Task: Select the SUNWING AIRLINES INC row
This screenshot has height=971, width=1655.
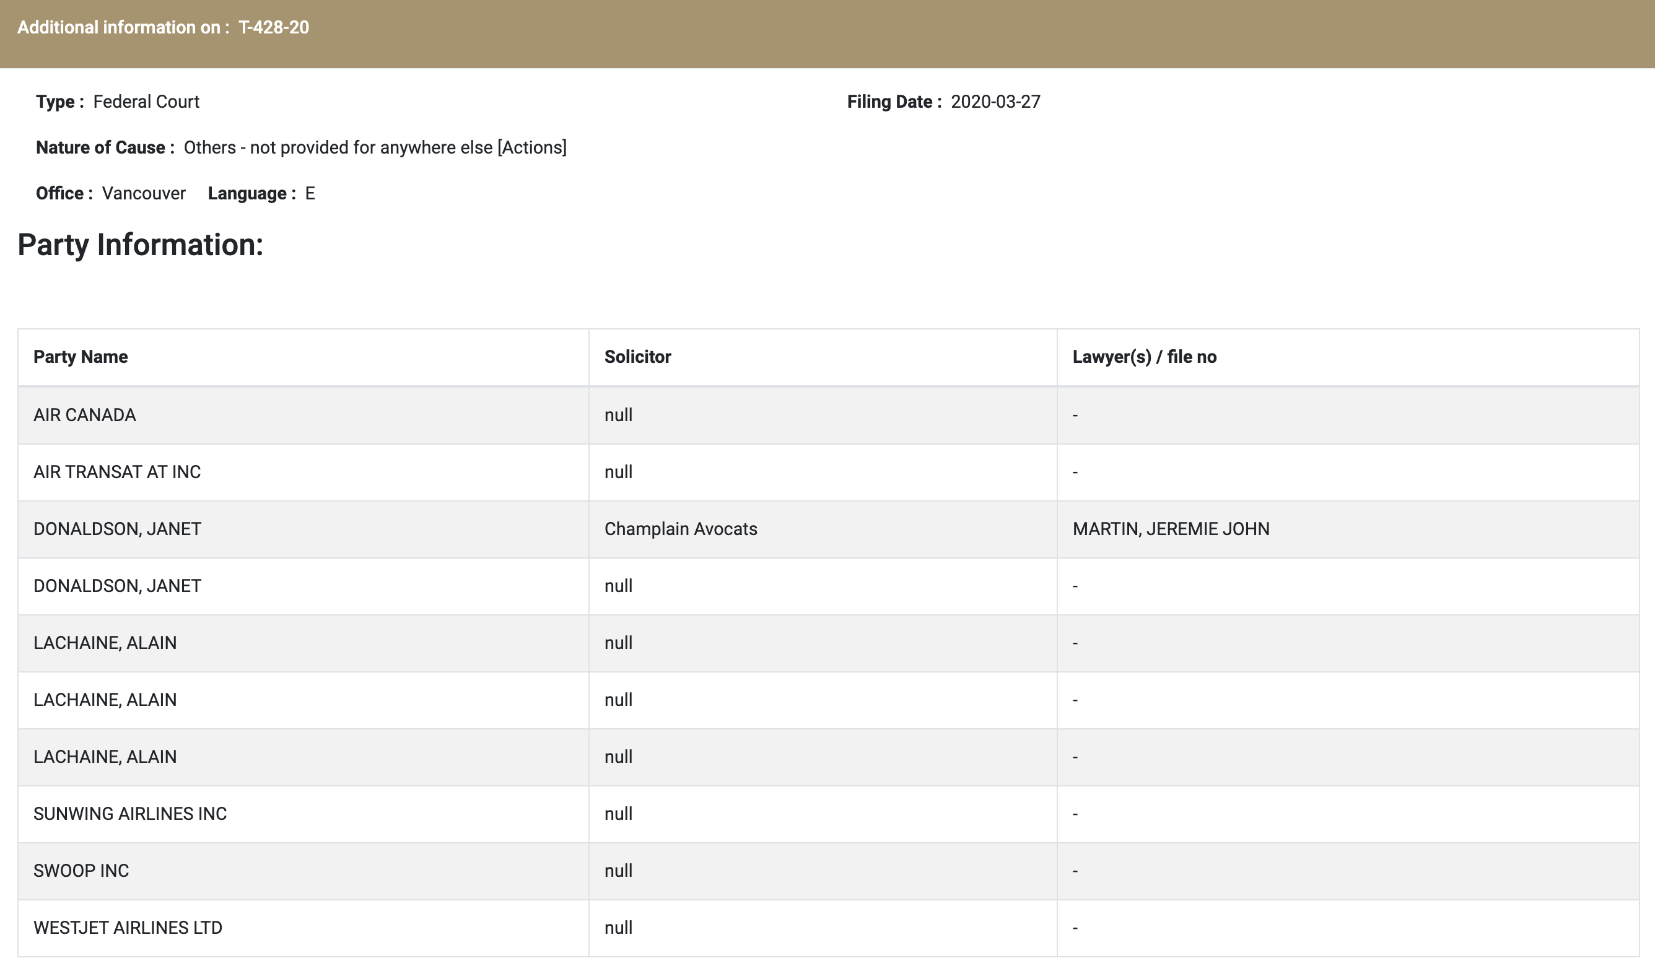Action: pyautogui.click(x=130, y=814)
